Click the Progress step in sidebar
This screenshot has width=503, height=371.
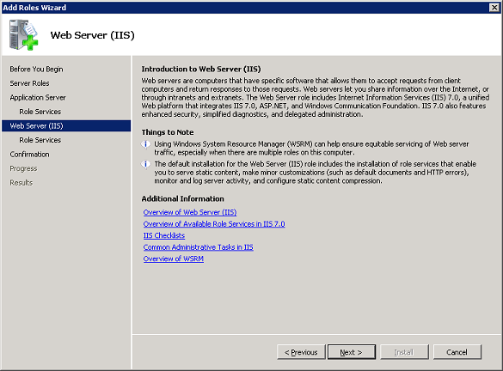[23, 168]
